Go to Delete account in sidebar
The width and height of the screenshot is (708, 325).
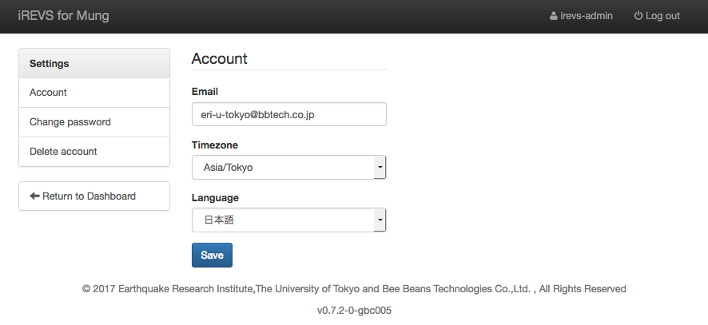pyautogui.click(x=63, y=152)
